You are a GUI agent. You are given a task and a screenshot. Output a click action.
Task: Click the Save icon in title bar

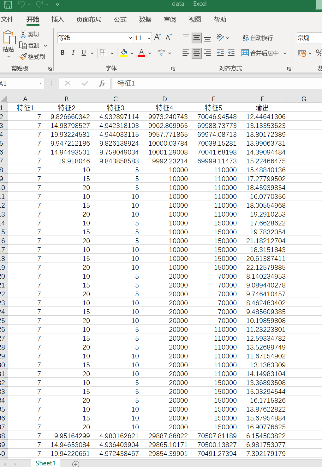(8, 4)
